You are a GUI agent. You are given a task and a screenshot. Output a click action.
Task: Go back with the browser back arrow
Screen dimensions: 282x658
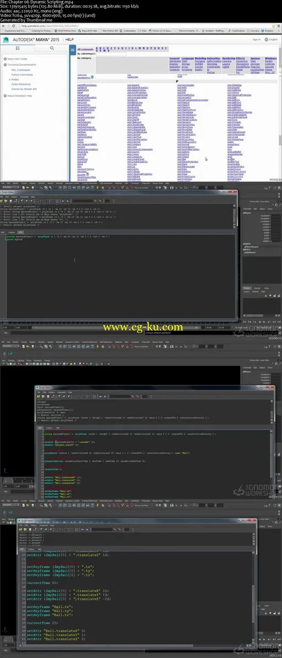point(4,25)
